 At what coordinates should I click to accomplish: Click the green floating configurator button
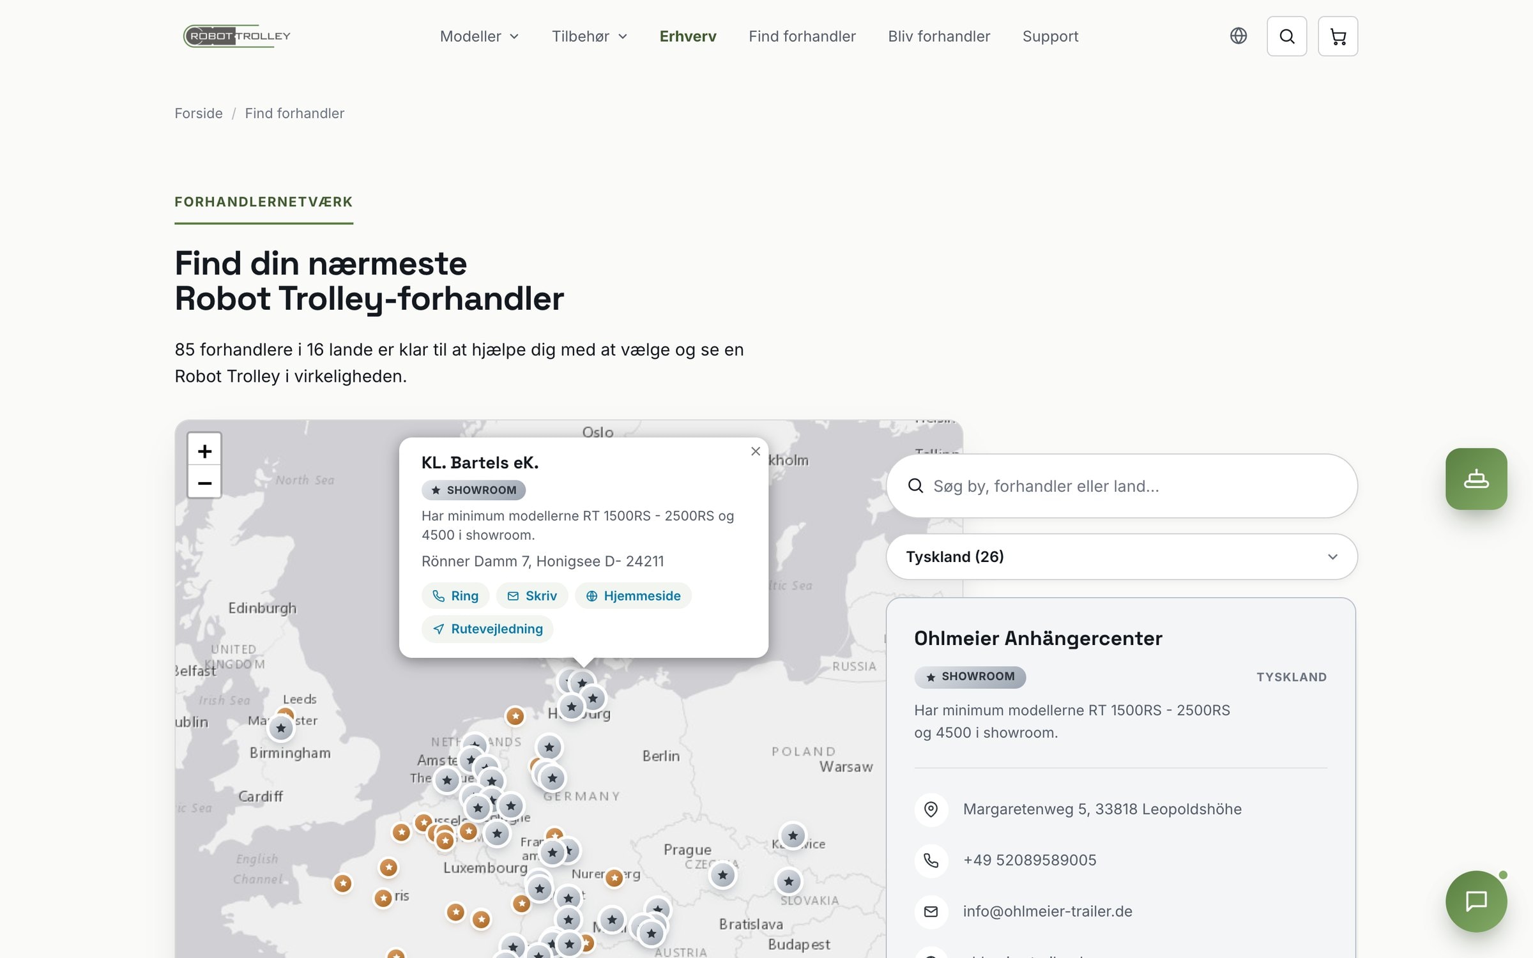click(1476, 478)
